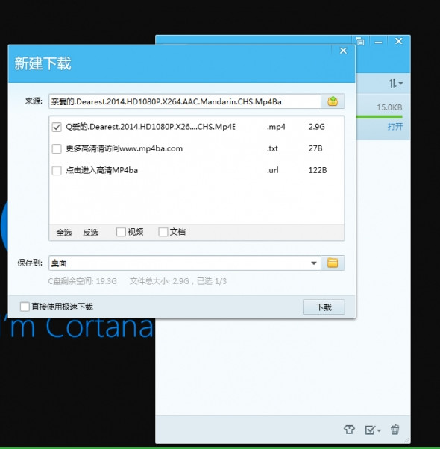Click 全选 to select all files
The image size is (440, 449).
64,233
